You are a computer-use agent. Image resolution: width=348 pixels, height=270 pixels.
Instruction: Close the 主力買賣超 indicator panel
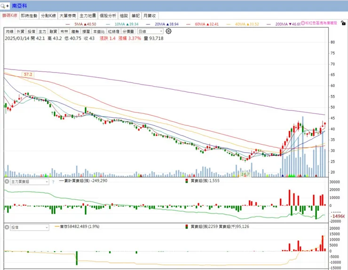point(7,182)
